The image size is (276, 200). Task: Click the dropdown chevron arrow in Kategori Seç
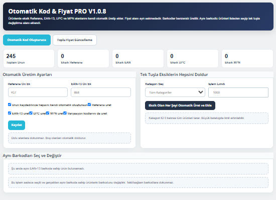point(201,92)
